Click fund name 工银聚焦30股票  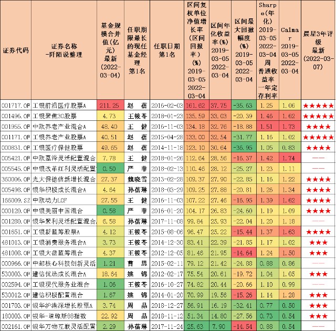click(x=64, y=116)
